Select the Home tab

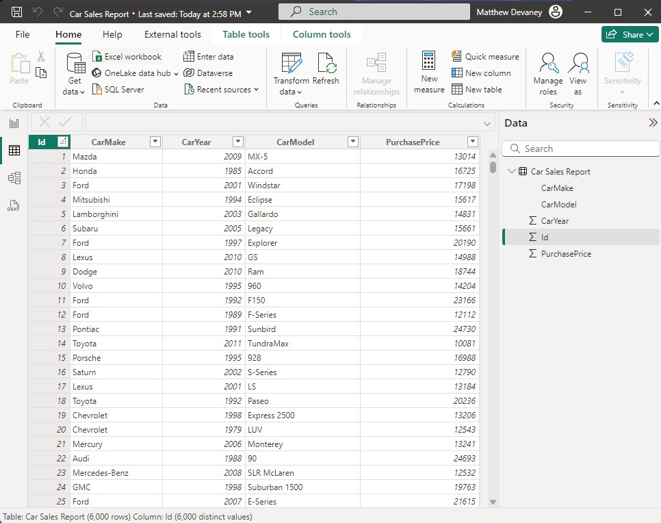[x=68, y=35]
